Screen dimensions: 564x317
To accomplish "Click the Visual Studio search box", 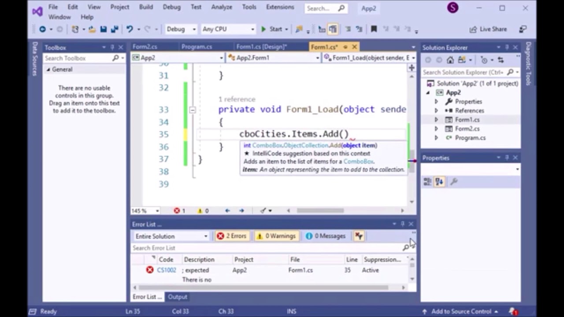I will (326, 8).
